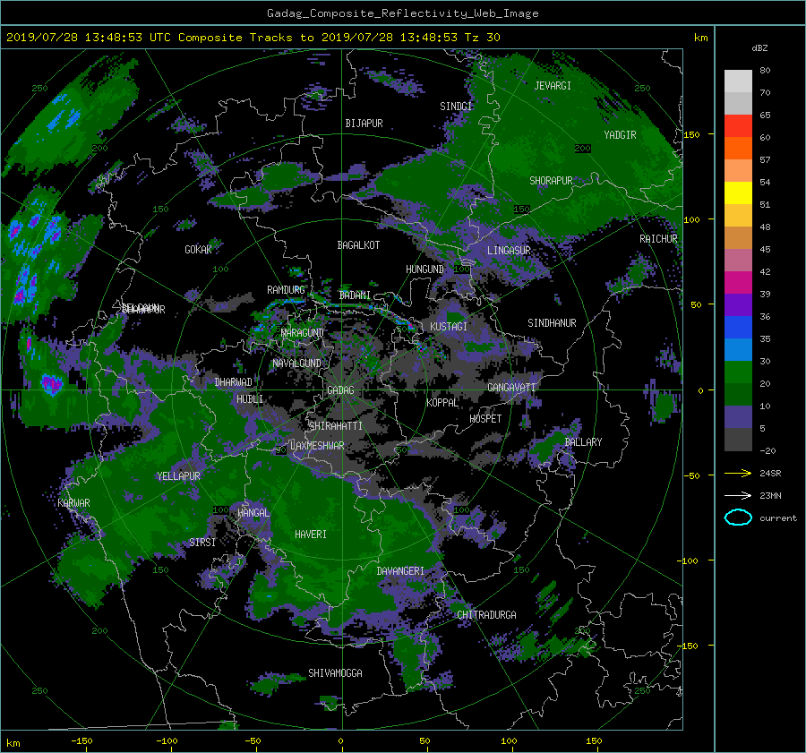Click the GADAG radar center label
This screenshot has width=806, height=753.
(x=340, y=390)
